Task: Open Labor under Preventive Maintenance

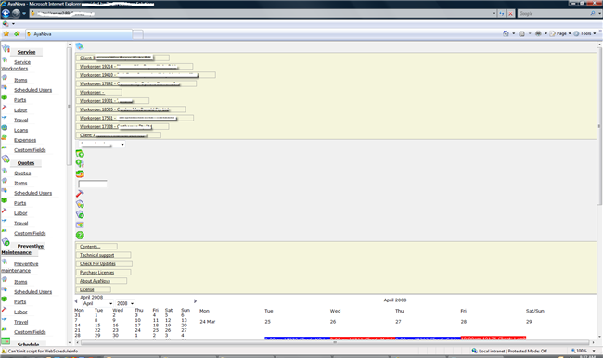Action: pos(20,312)
